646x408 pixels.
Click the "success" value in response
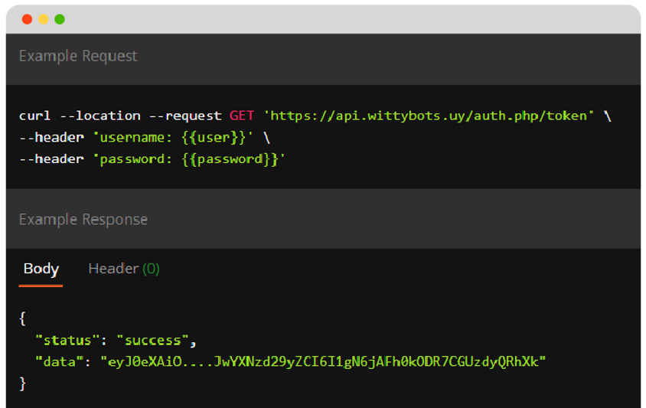(x=153, y=341)
